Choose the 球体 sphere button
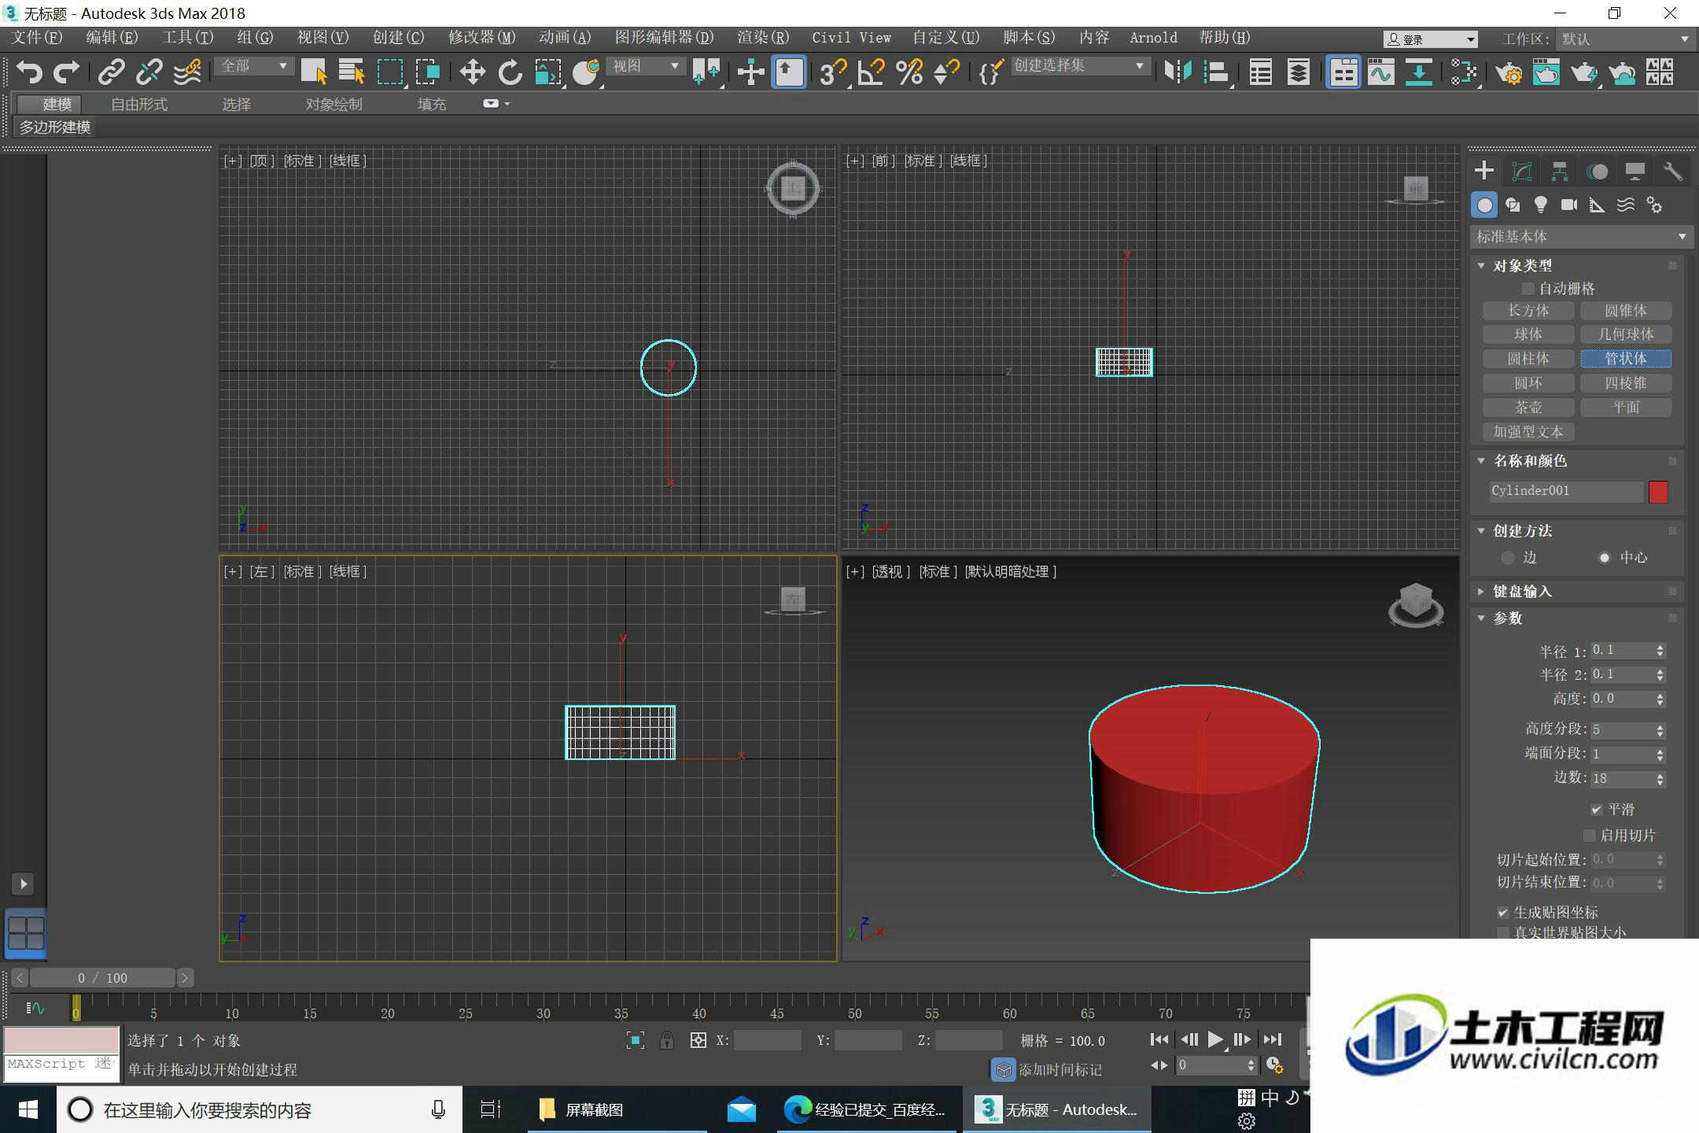Screen dimensions: 1699x1133 (1528, 334)
